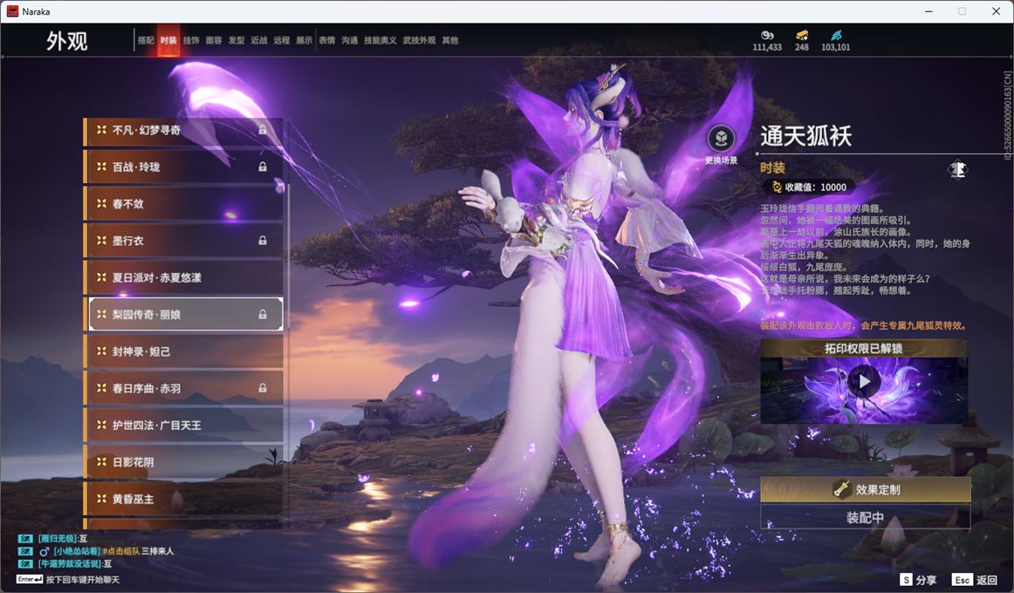Viewport: 1014px width, 593px height.
Task: Select the 夏日派对·赤夏悠漾 outfit
Action: 183,277
